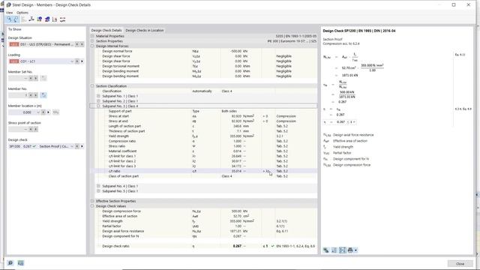Click the icon right of Member location arrows
Viewport: 480px width, 270px height.
tap(55, 112)
